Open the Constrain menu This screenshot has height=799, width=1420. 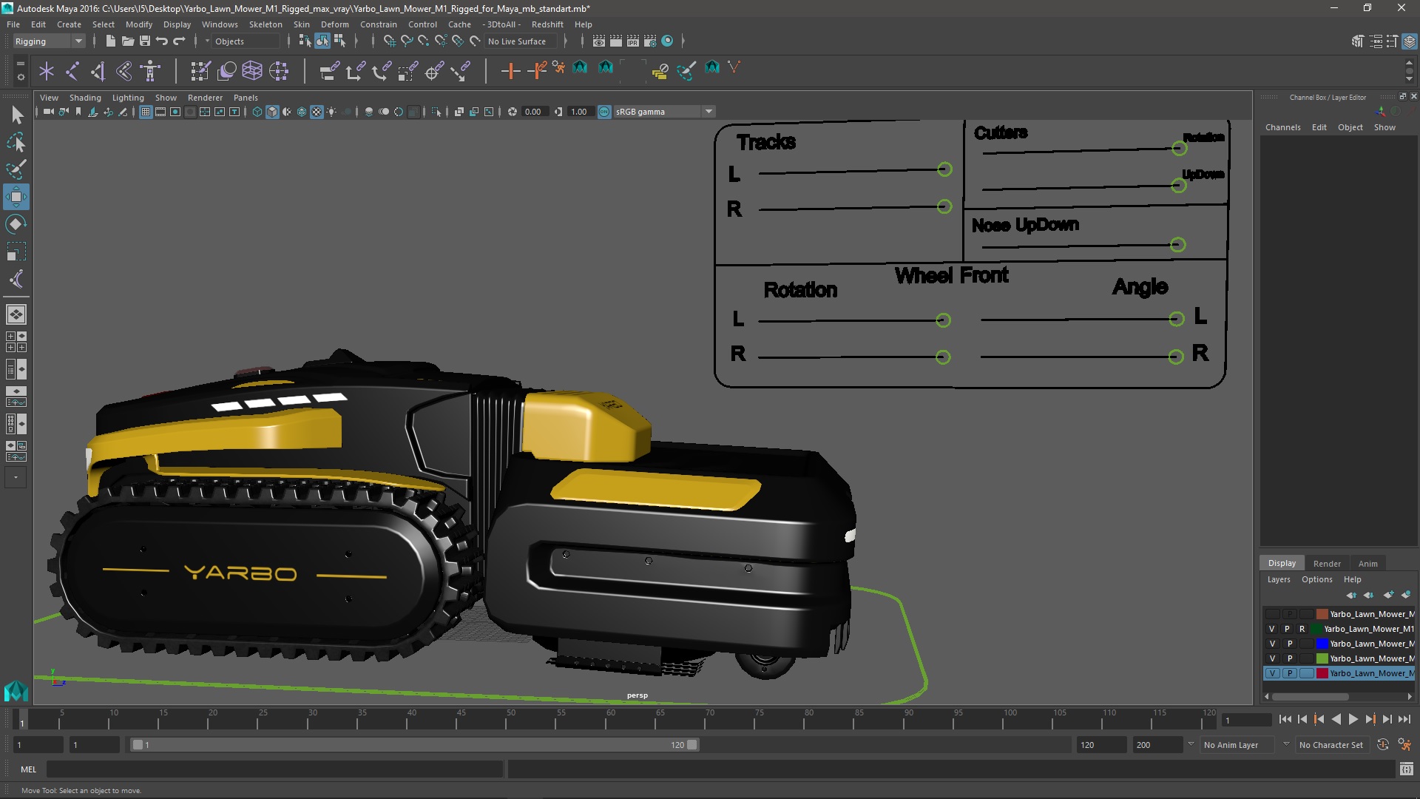378,24
